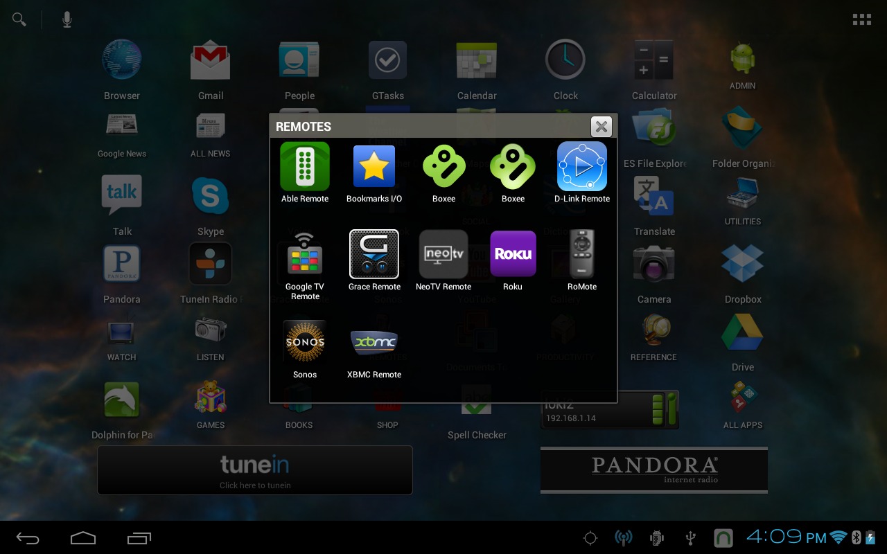Tap the Home navigation button
Screen dimensions: 887x554
(83, 538)
